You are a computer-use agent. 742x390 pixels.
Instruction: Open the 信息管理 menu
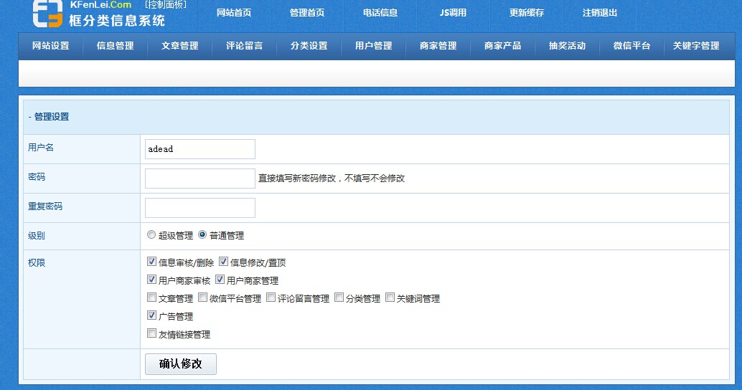pos(116,46)
